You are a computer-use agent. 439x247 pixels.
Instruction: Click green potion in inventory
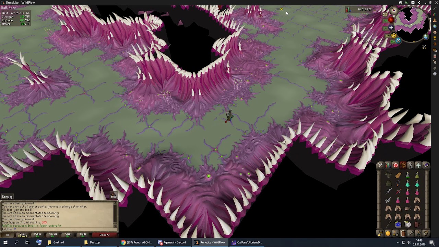coord(408,175)
